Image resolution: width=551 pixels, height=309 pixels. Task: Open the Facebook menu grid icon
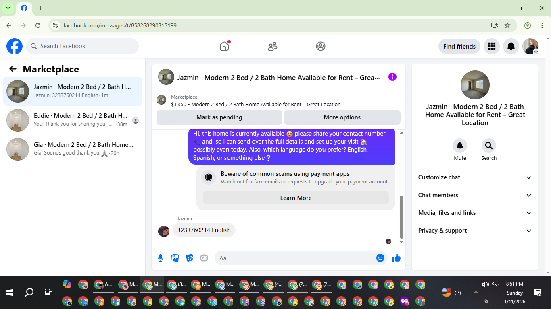[491, 46]
